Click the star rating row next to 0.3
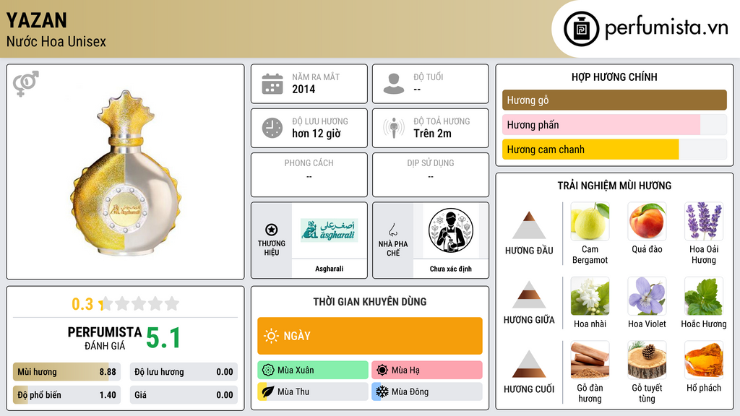This screenshot has width=740, height=416. click(x=139, y=303)
